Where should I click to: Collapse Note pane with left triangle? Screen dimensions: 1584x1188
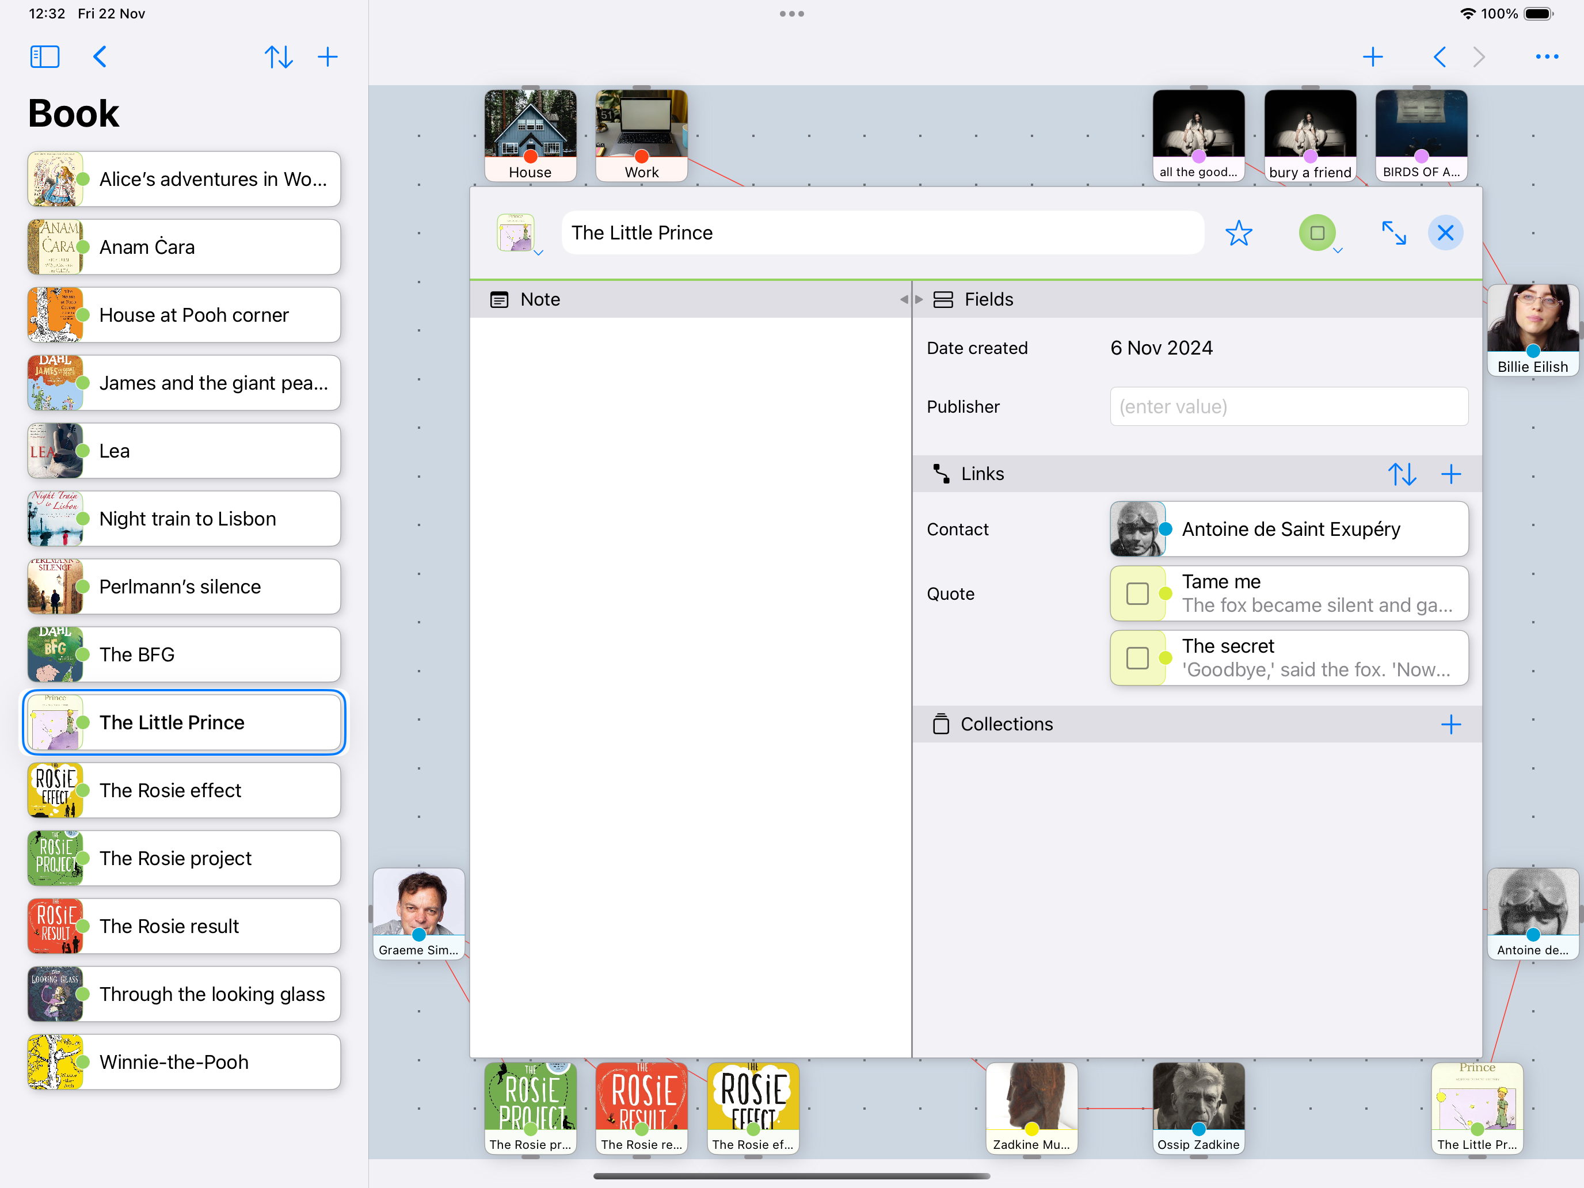(x=904, y=299)
